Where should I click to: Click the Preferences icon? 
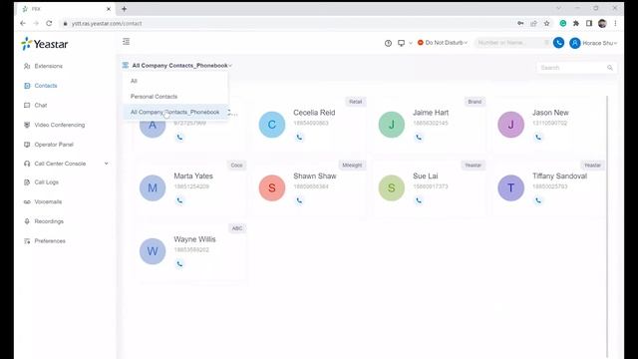coord(27,240)
